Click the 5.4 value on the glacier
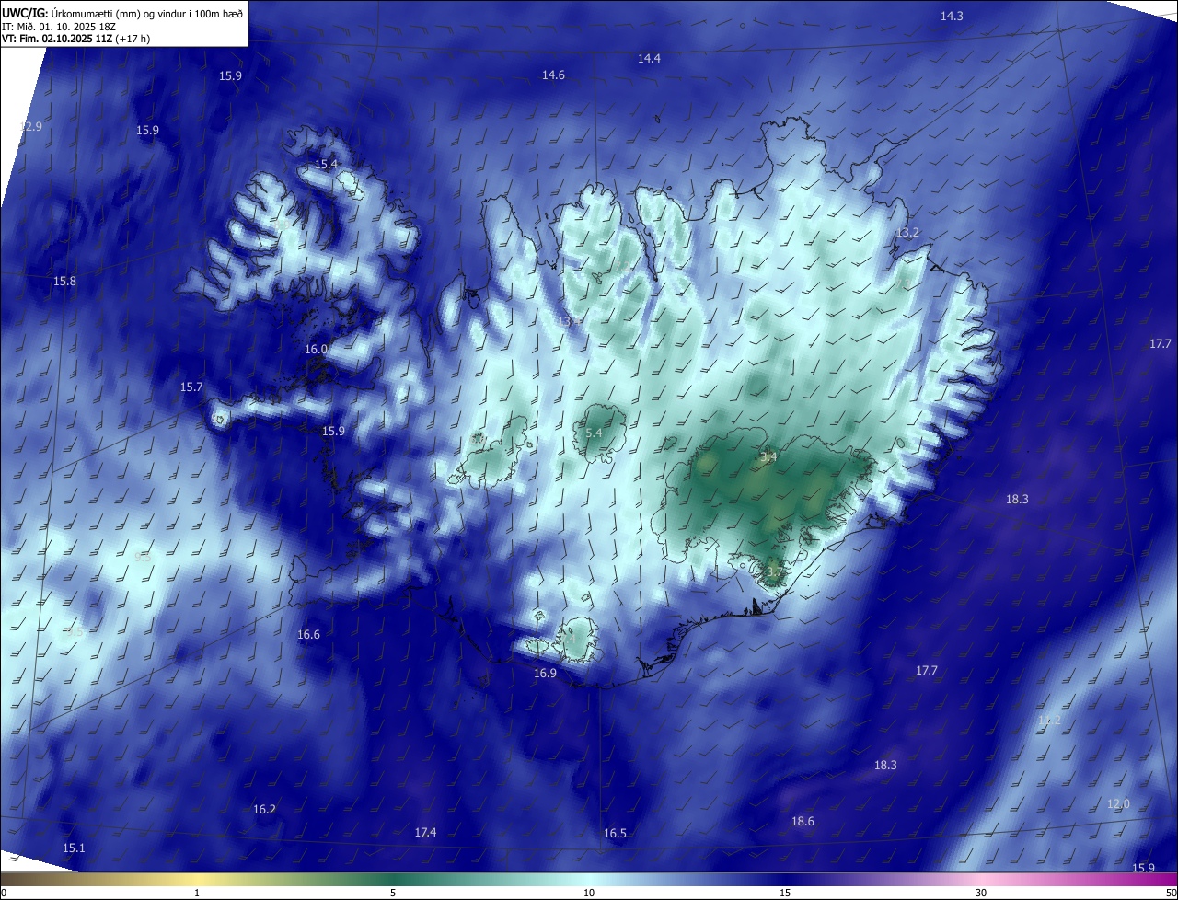This screenshot has width=1178, height=900. point(594,433)
